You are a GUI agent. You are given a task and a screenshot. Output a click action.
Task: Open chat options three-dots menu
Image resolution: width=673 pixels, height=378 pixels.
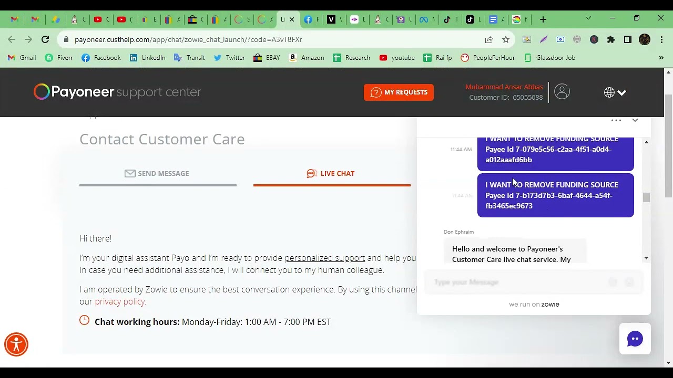[x=616, y=120]
